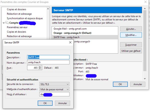Viewport: 150px width, 110px height.
Task: Select the Compte account tree item
Action: pos(14,23)
